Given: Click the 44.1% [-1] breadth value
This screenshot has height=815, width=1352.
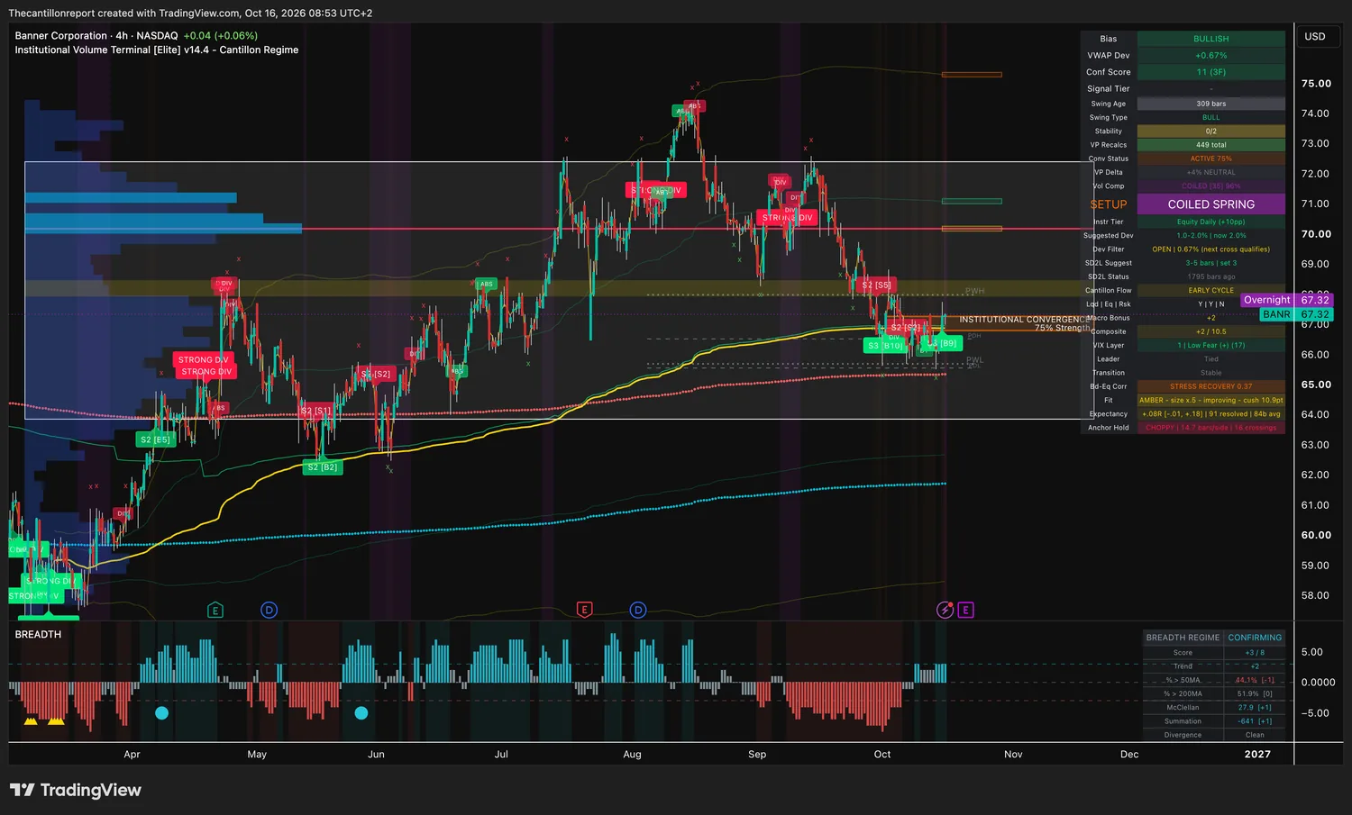Looking at the screenshot, I should [x=1255, y=680].
